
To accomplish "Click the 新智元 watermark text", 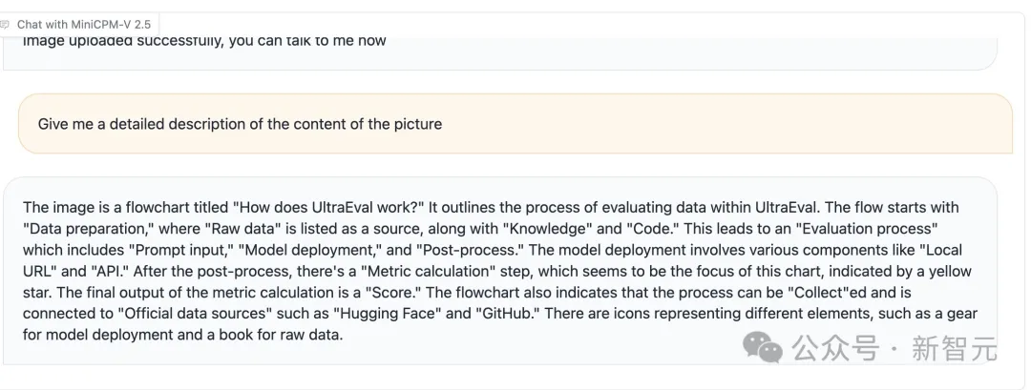I will click(954, 347).
